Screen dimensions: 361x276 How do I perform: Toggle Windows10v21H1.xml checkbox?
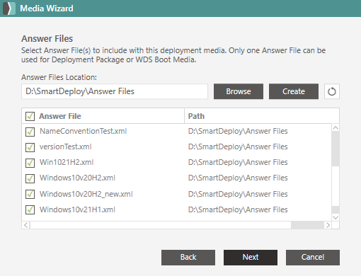pos(30,209)
